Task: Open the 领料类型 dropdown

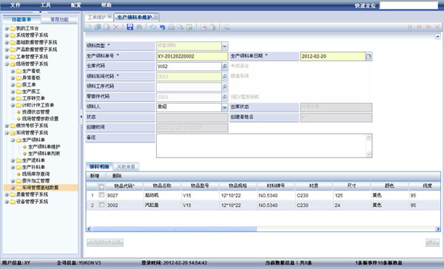Action: tap(224, 46)
